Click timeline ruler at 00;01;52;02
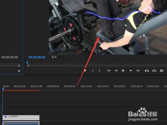This screenshot has width=167, height=125. pos(120,86)
